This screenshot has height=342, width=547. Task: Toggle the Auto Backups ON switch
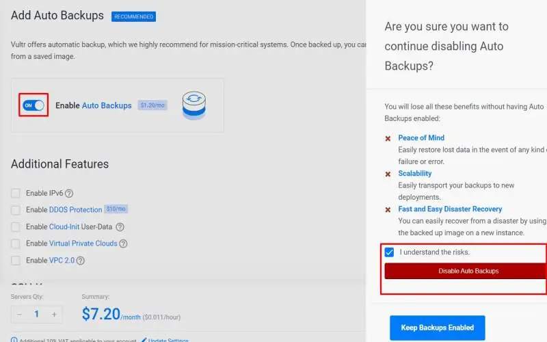(34, 105)
